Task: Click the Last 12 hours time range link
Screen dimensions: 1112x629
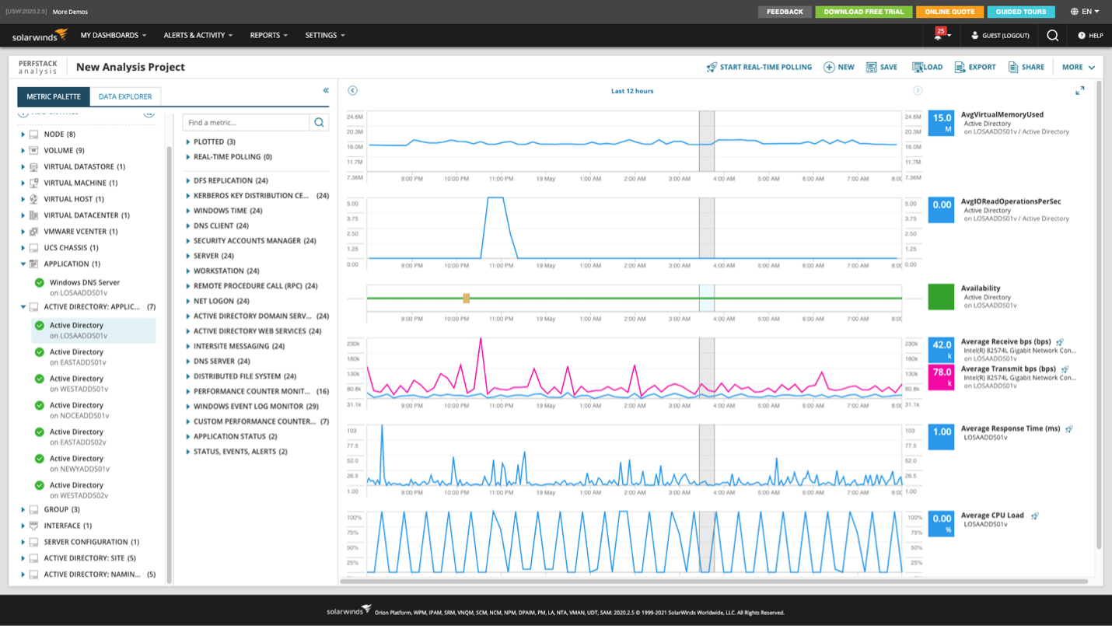Action: pos(632,91)
